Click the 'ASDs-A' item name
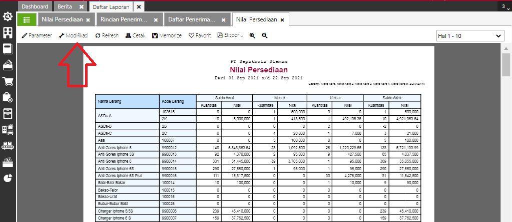512x222 pixels. click(105, 116)
